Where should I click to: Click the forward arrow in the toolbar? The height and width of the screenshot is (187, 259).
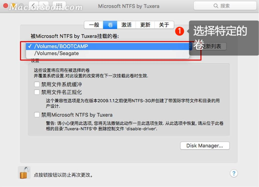click(44, 5)
